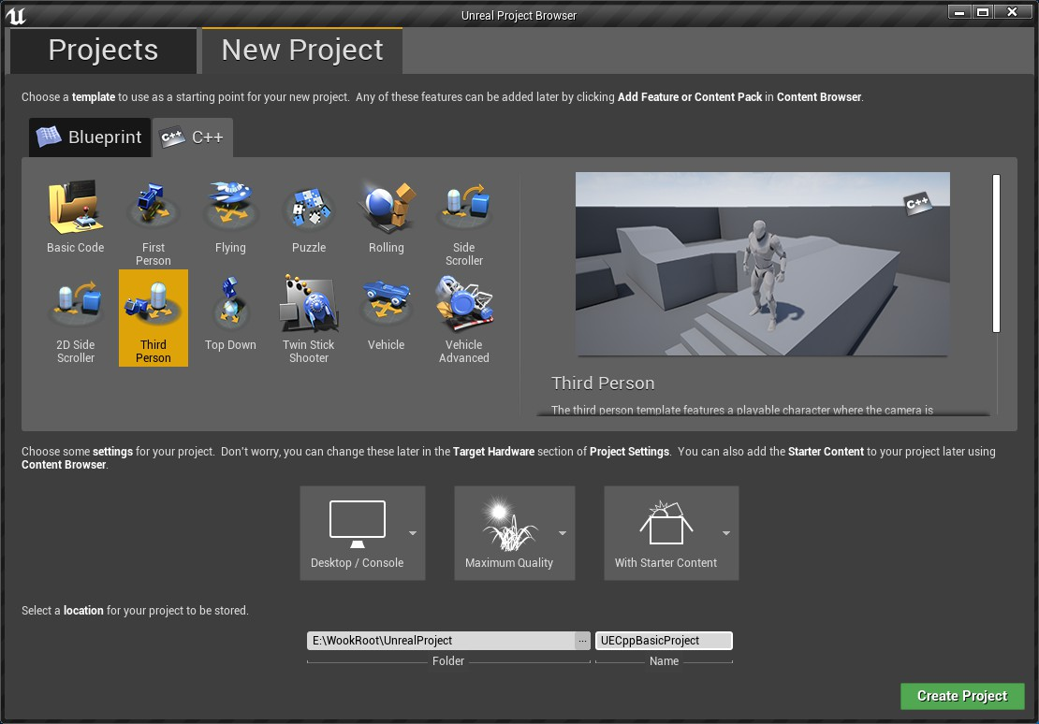Click the Third Person description heading
1039x724 pixels.
coord(603,384)
